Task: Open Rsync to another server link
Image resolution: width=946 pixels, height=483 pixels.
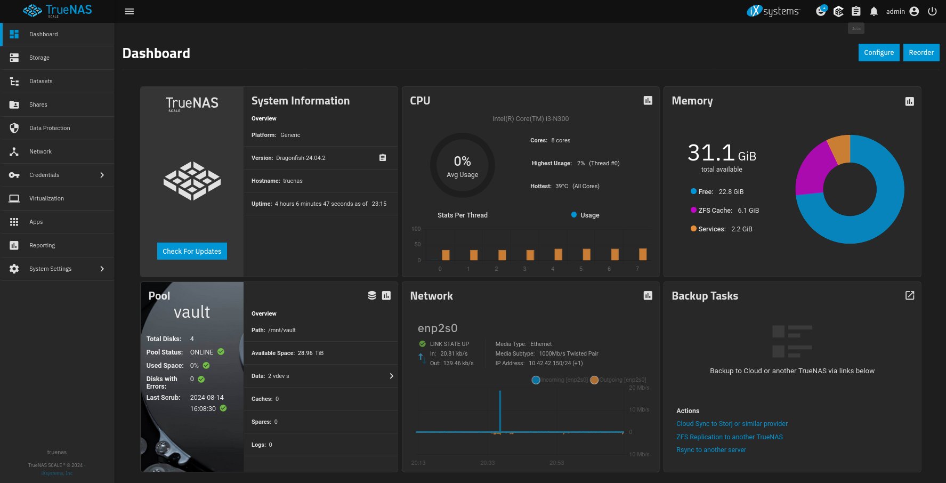Action: (711, 450)
